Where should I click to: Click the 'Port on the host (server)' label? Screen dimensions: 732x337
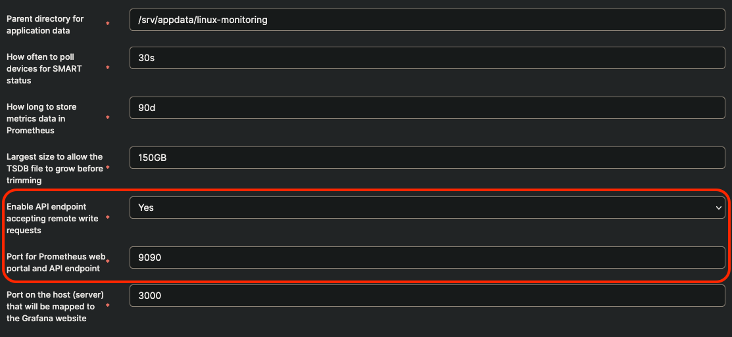click(55, 306)
